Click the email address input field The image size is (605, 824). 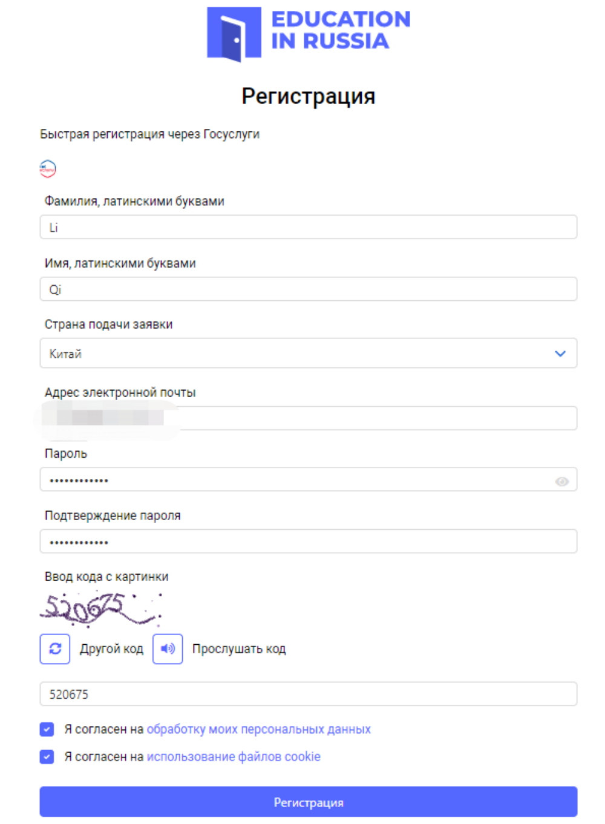click(375, 418)
